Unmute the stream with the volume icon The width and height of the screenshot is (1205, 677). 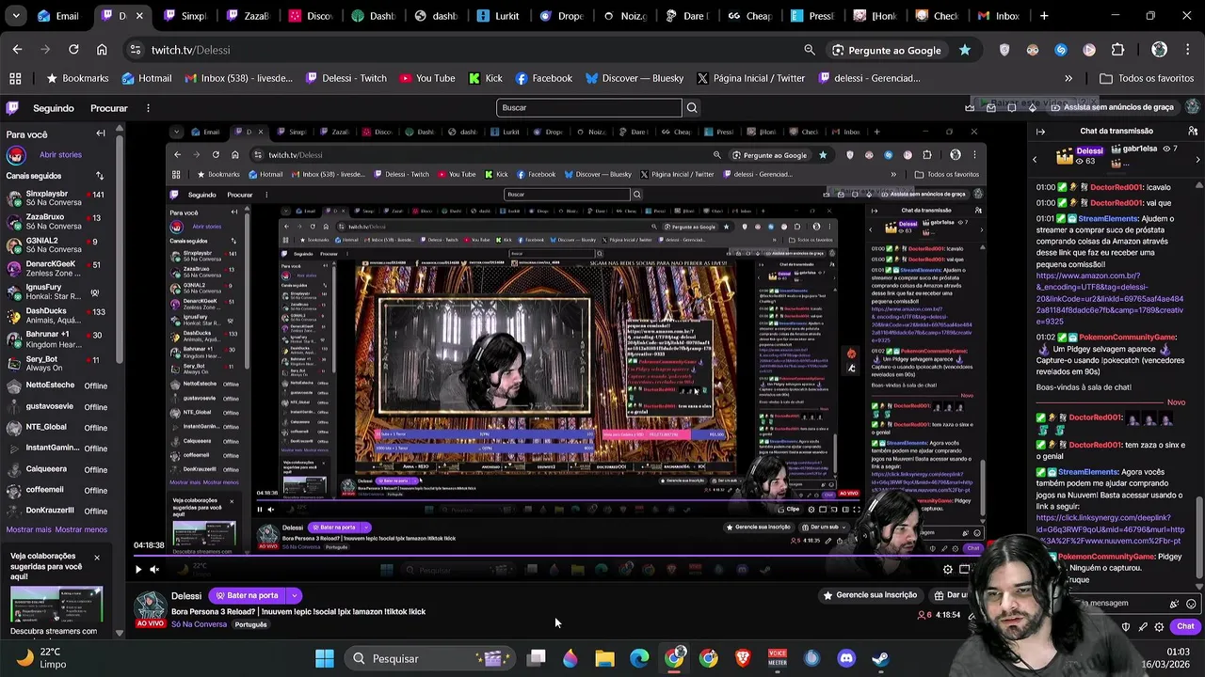pos(155,569)
